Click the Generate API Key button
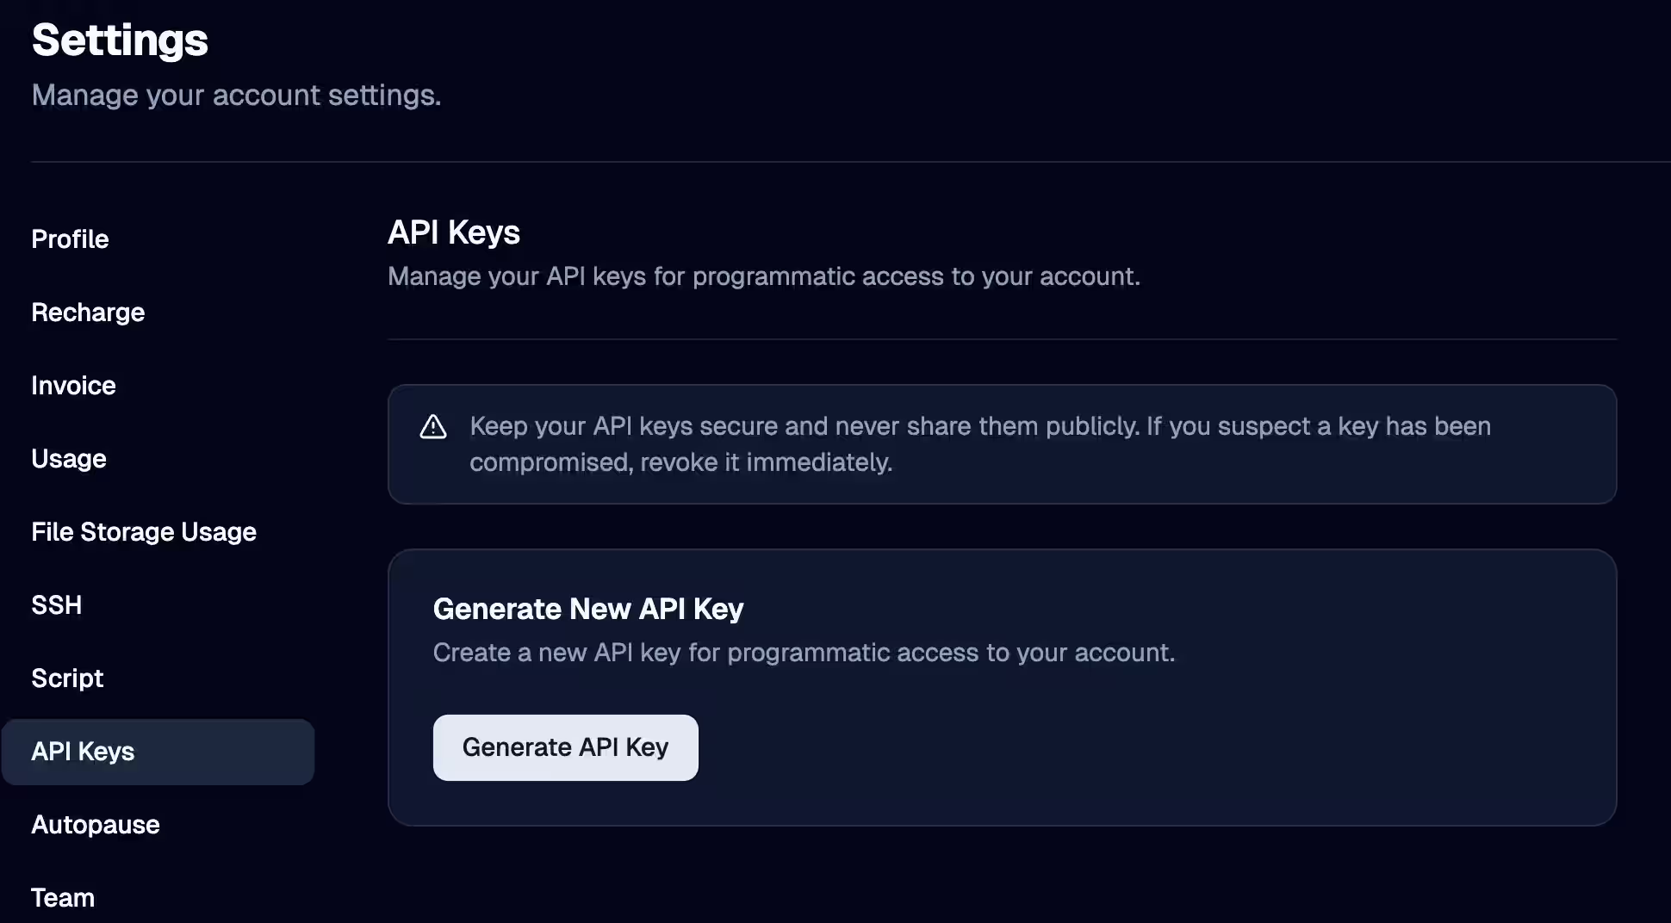This screenshot has height=923, width=1671. point(565,747)
